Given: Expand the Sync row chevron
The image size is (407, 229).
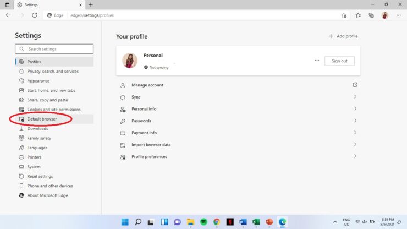Looking at the screenshot, I should tap(355, 97).
